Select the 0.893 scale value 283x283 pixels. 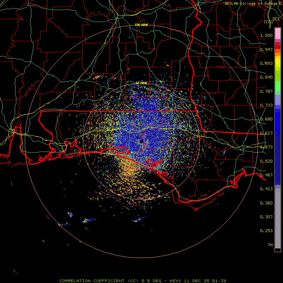click(266, 63)
